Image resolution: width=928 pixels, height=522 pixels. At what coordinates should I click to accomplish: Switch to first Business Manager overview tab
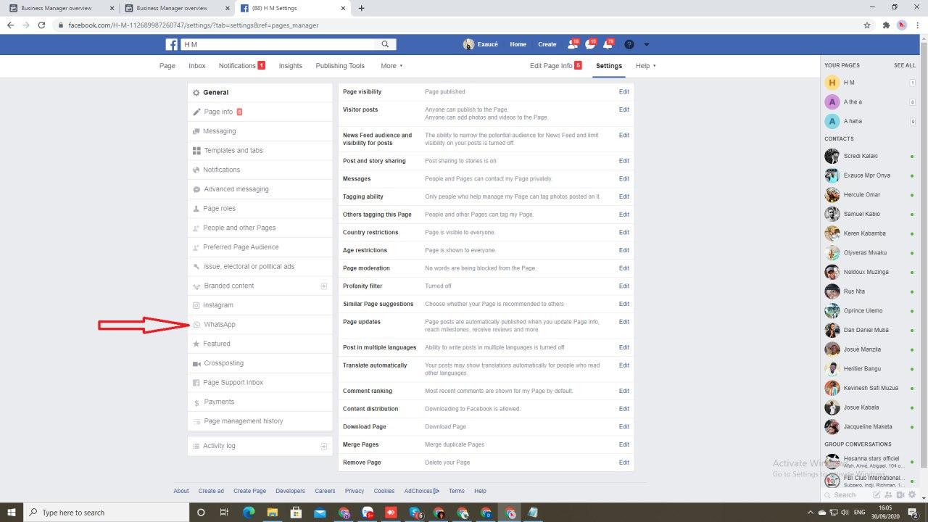point(61,8)
